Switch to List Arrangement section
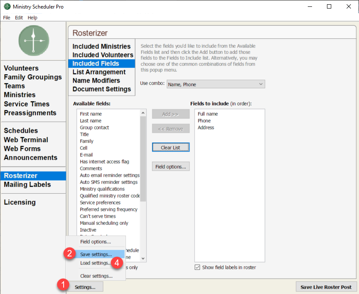Viewport: 359px width, 294px height. click(x=99, y=72)
